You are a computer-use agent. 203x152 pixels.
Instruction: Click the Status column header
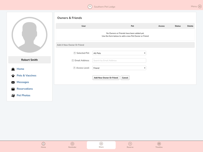(177, 26)
